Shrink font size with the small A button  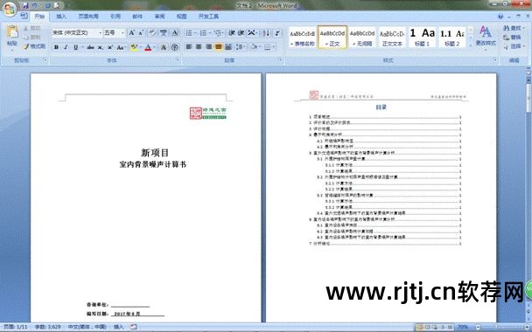tap(141, 33)
